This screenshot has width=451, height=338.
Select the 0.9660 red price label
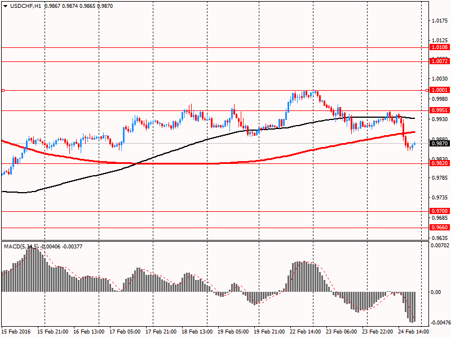click(x=440, y=228)
